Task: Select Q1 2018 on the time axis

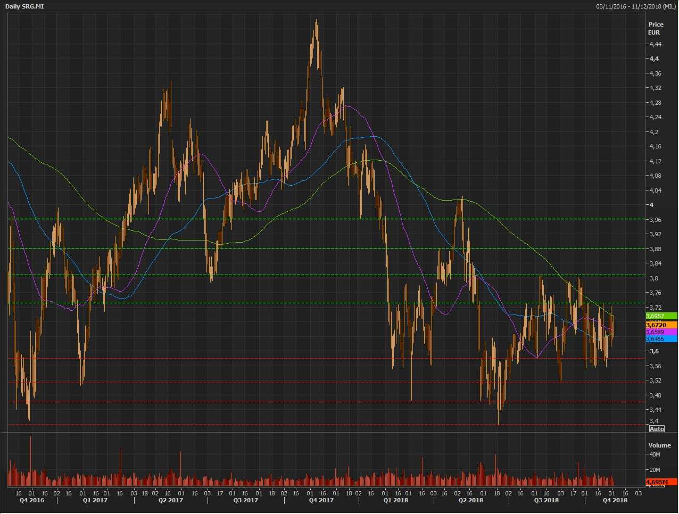Action: coord(396,500)
